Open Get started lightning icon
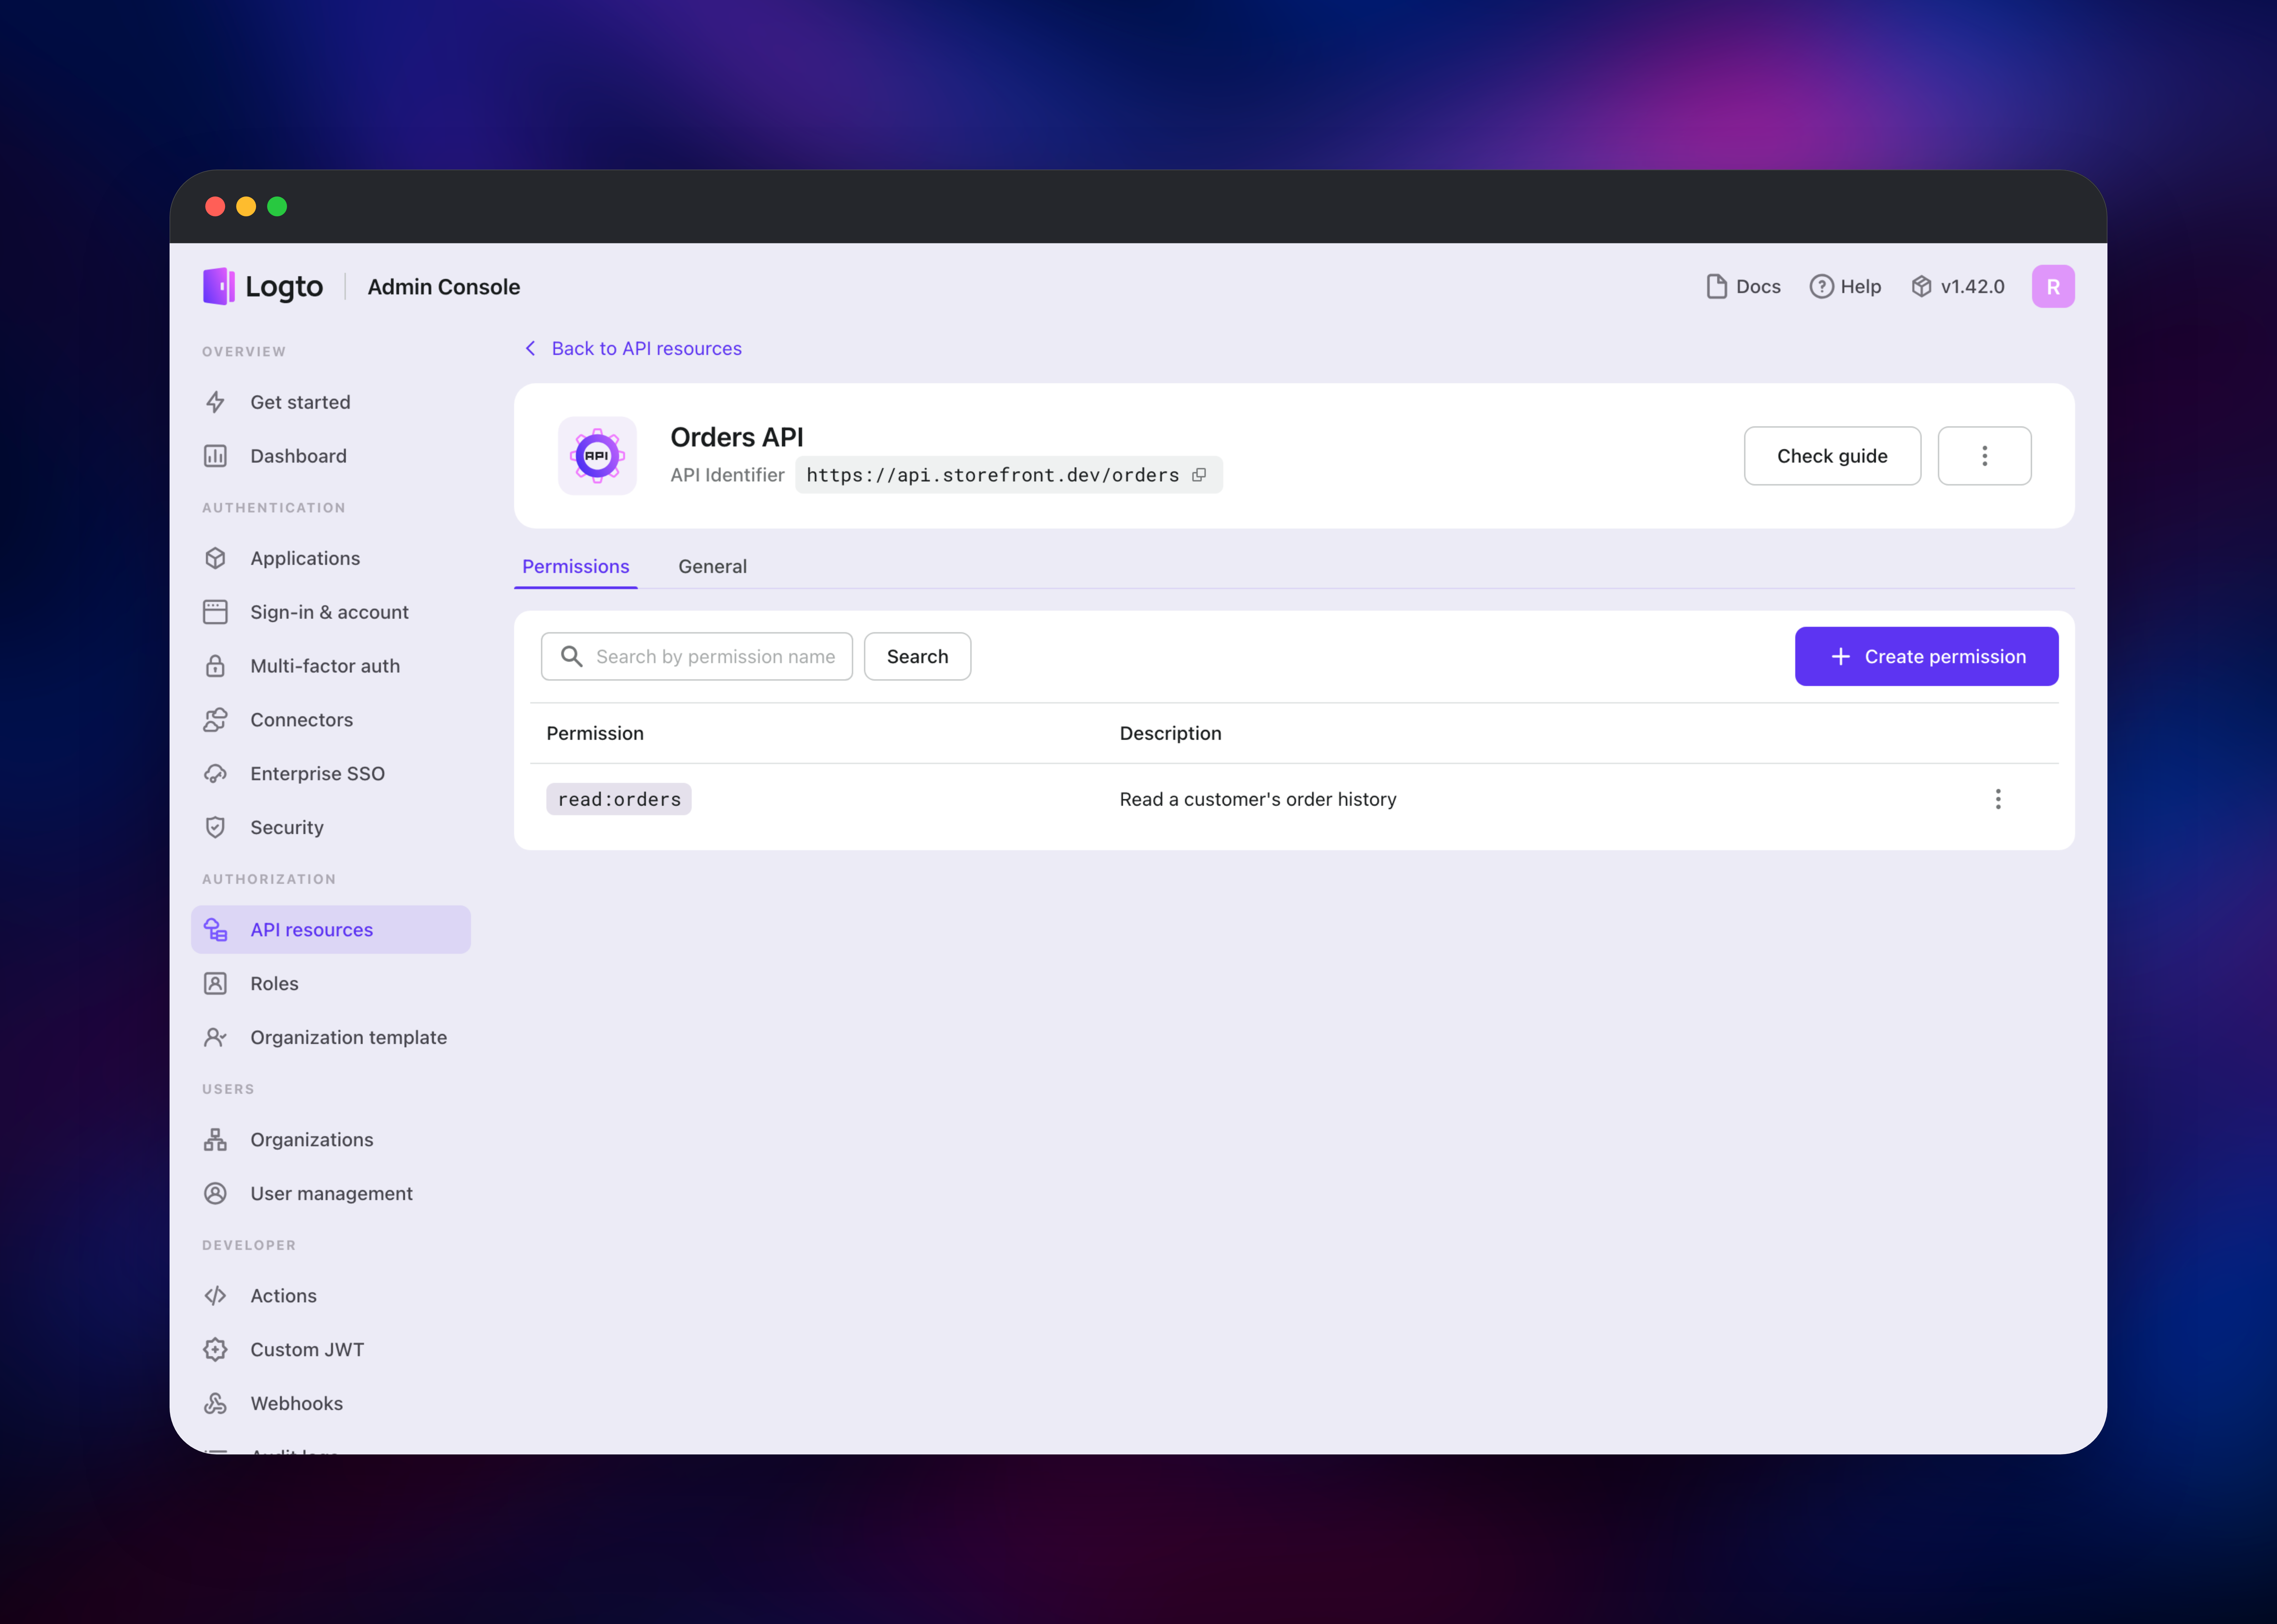 [x=215, y=402]
